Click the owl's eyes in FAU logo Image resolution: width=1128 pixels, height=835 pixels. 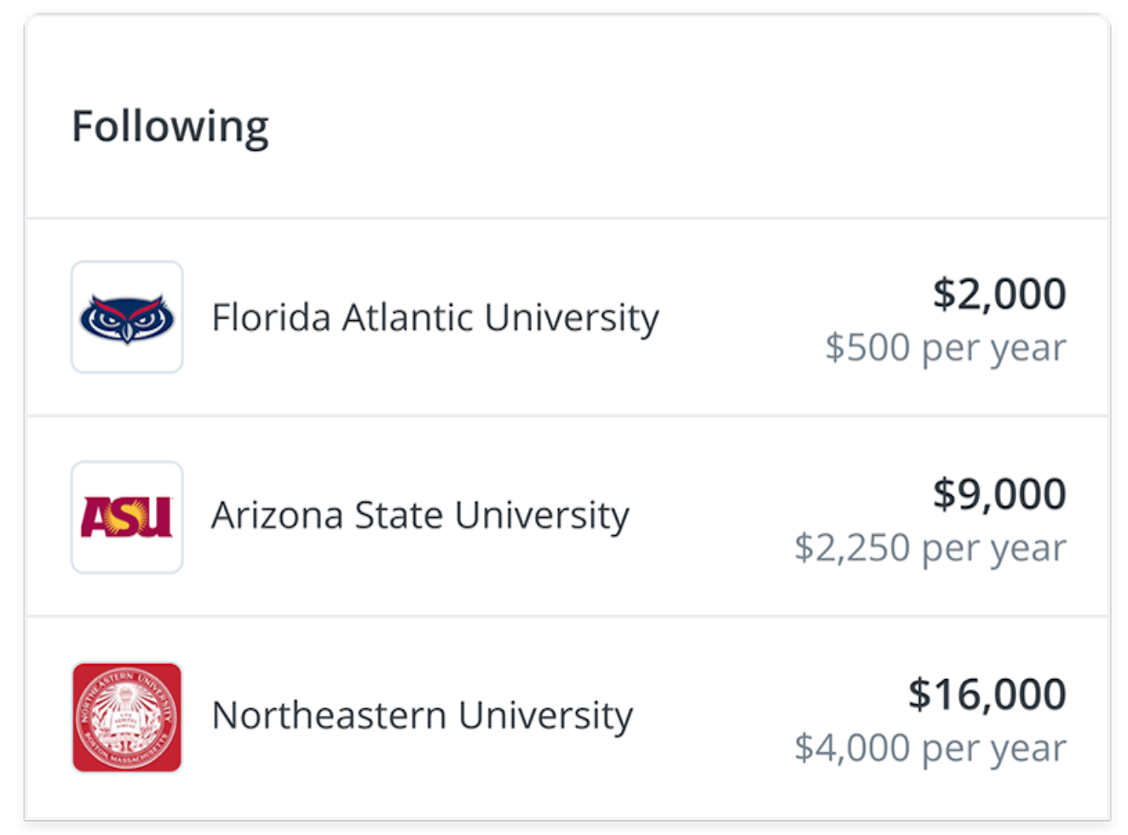[127, 319]
